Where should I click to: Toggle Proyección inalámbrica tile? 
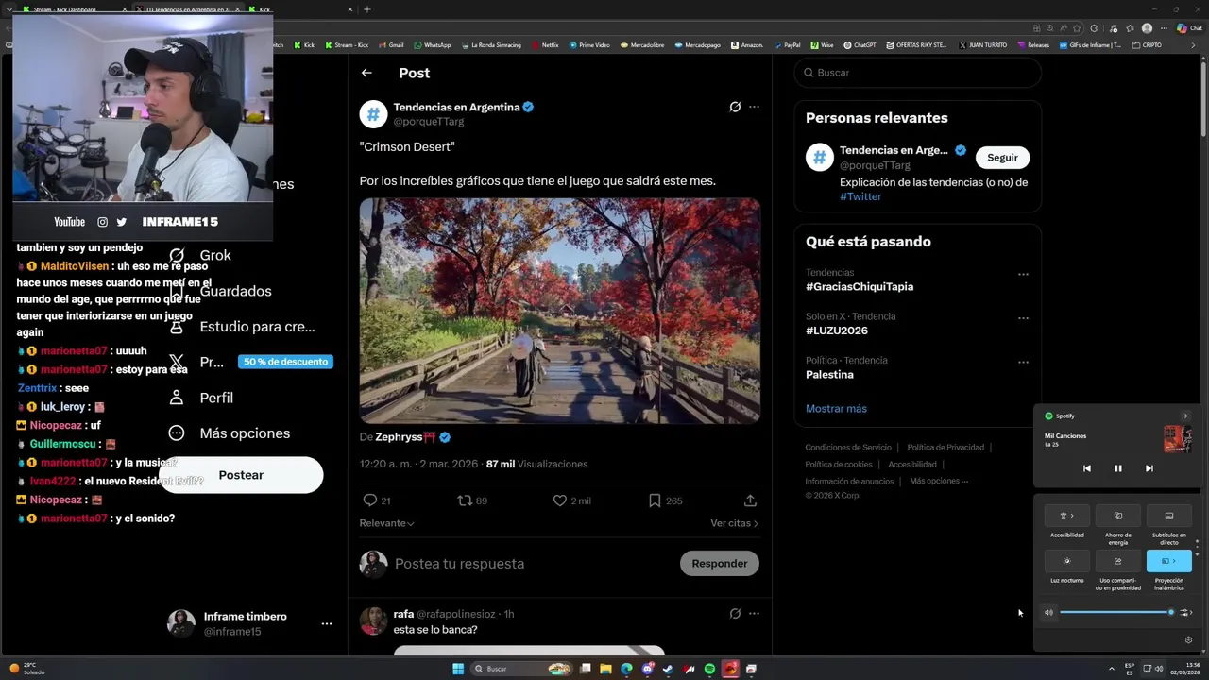[1169, 561]
